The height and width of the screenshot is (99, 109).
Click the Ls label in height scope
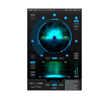40,77
